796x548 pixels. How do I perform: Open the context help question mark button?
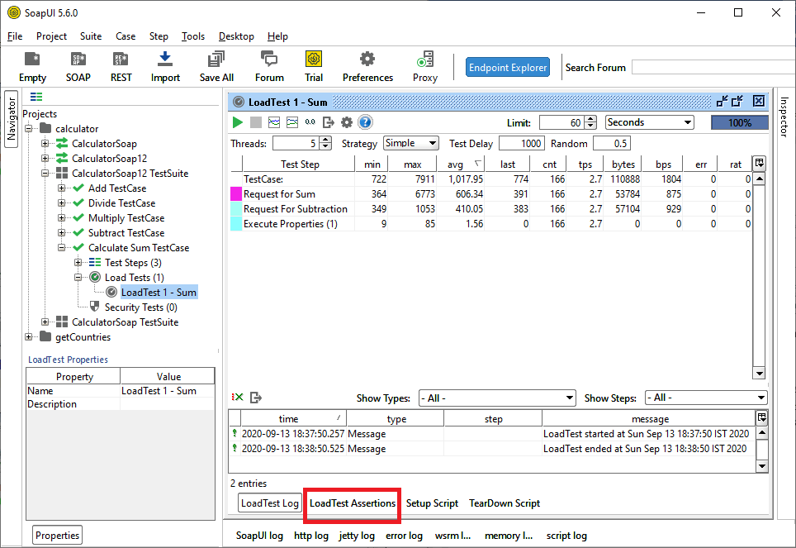365,122
